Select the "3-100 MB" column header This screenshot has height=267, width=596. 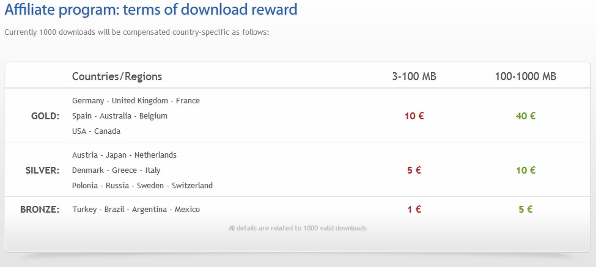click(x=414, y=76)
